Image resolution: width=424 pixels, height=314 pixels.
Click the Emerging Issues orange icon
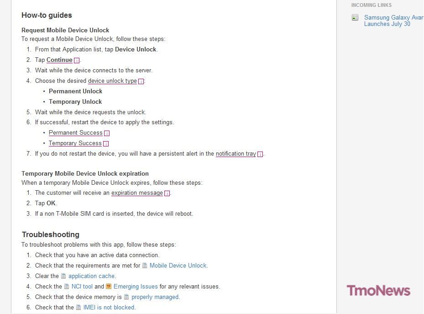coord(109,286)
